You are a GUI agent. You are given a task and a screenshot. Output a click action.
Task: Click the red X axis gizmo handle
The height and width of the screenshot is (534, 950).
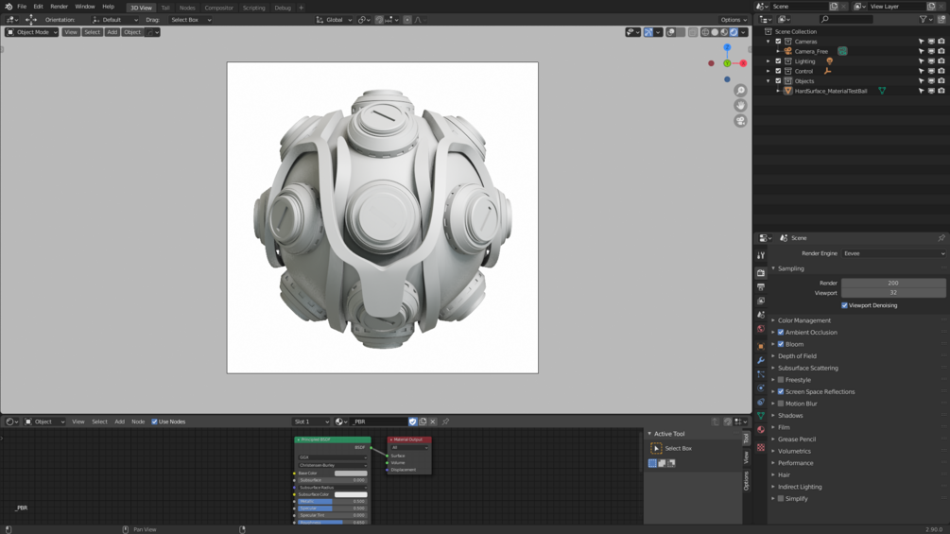tap(743, 63)
